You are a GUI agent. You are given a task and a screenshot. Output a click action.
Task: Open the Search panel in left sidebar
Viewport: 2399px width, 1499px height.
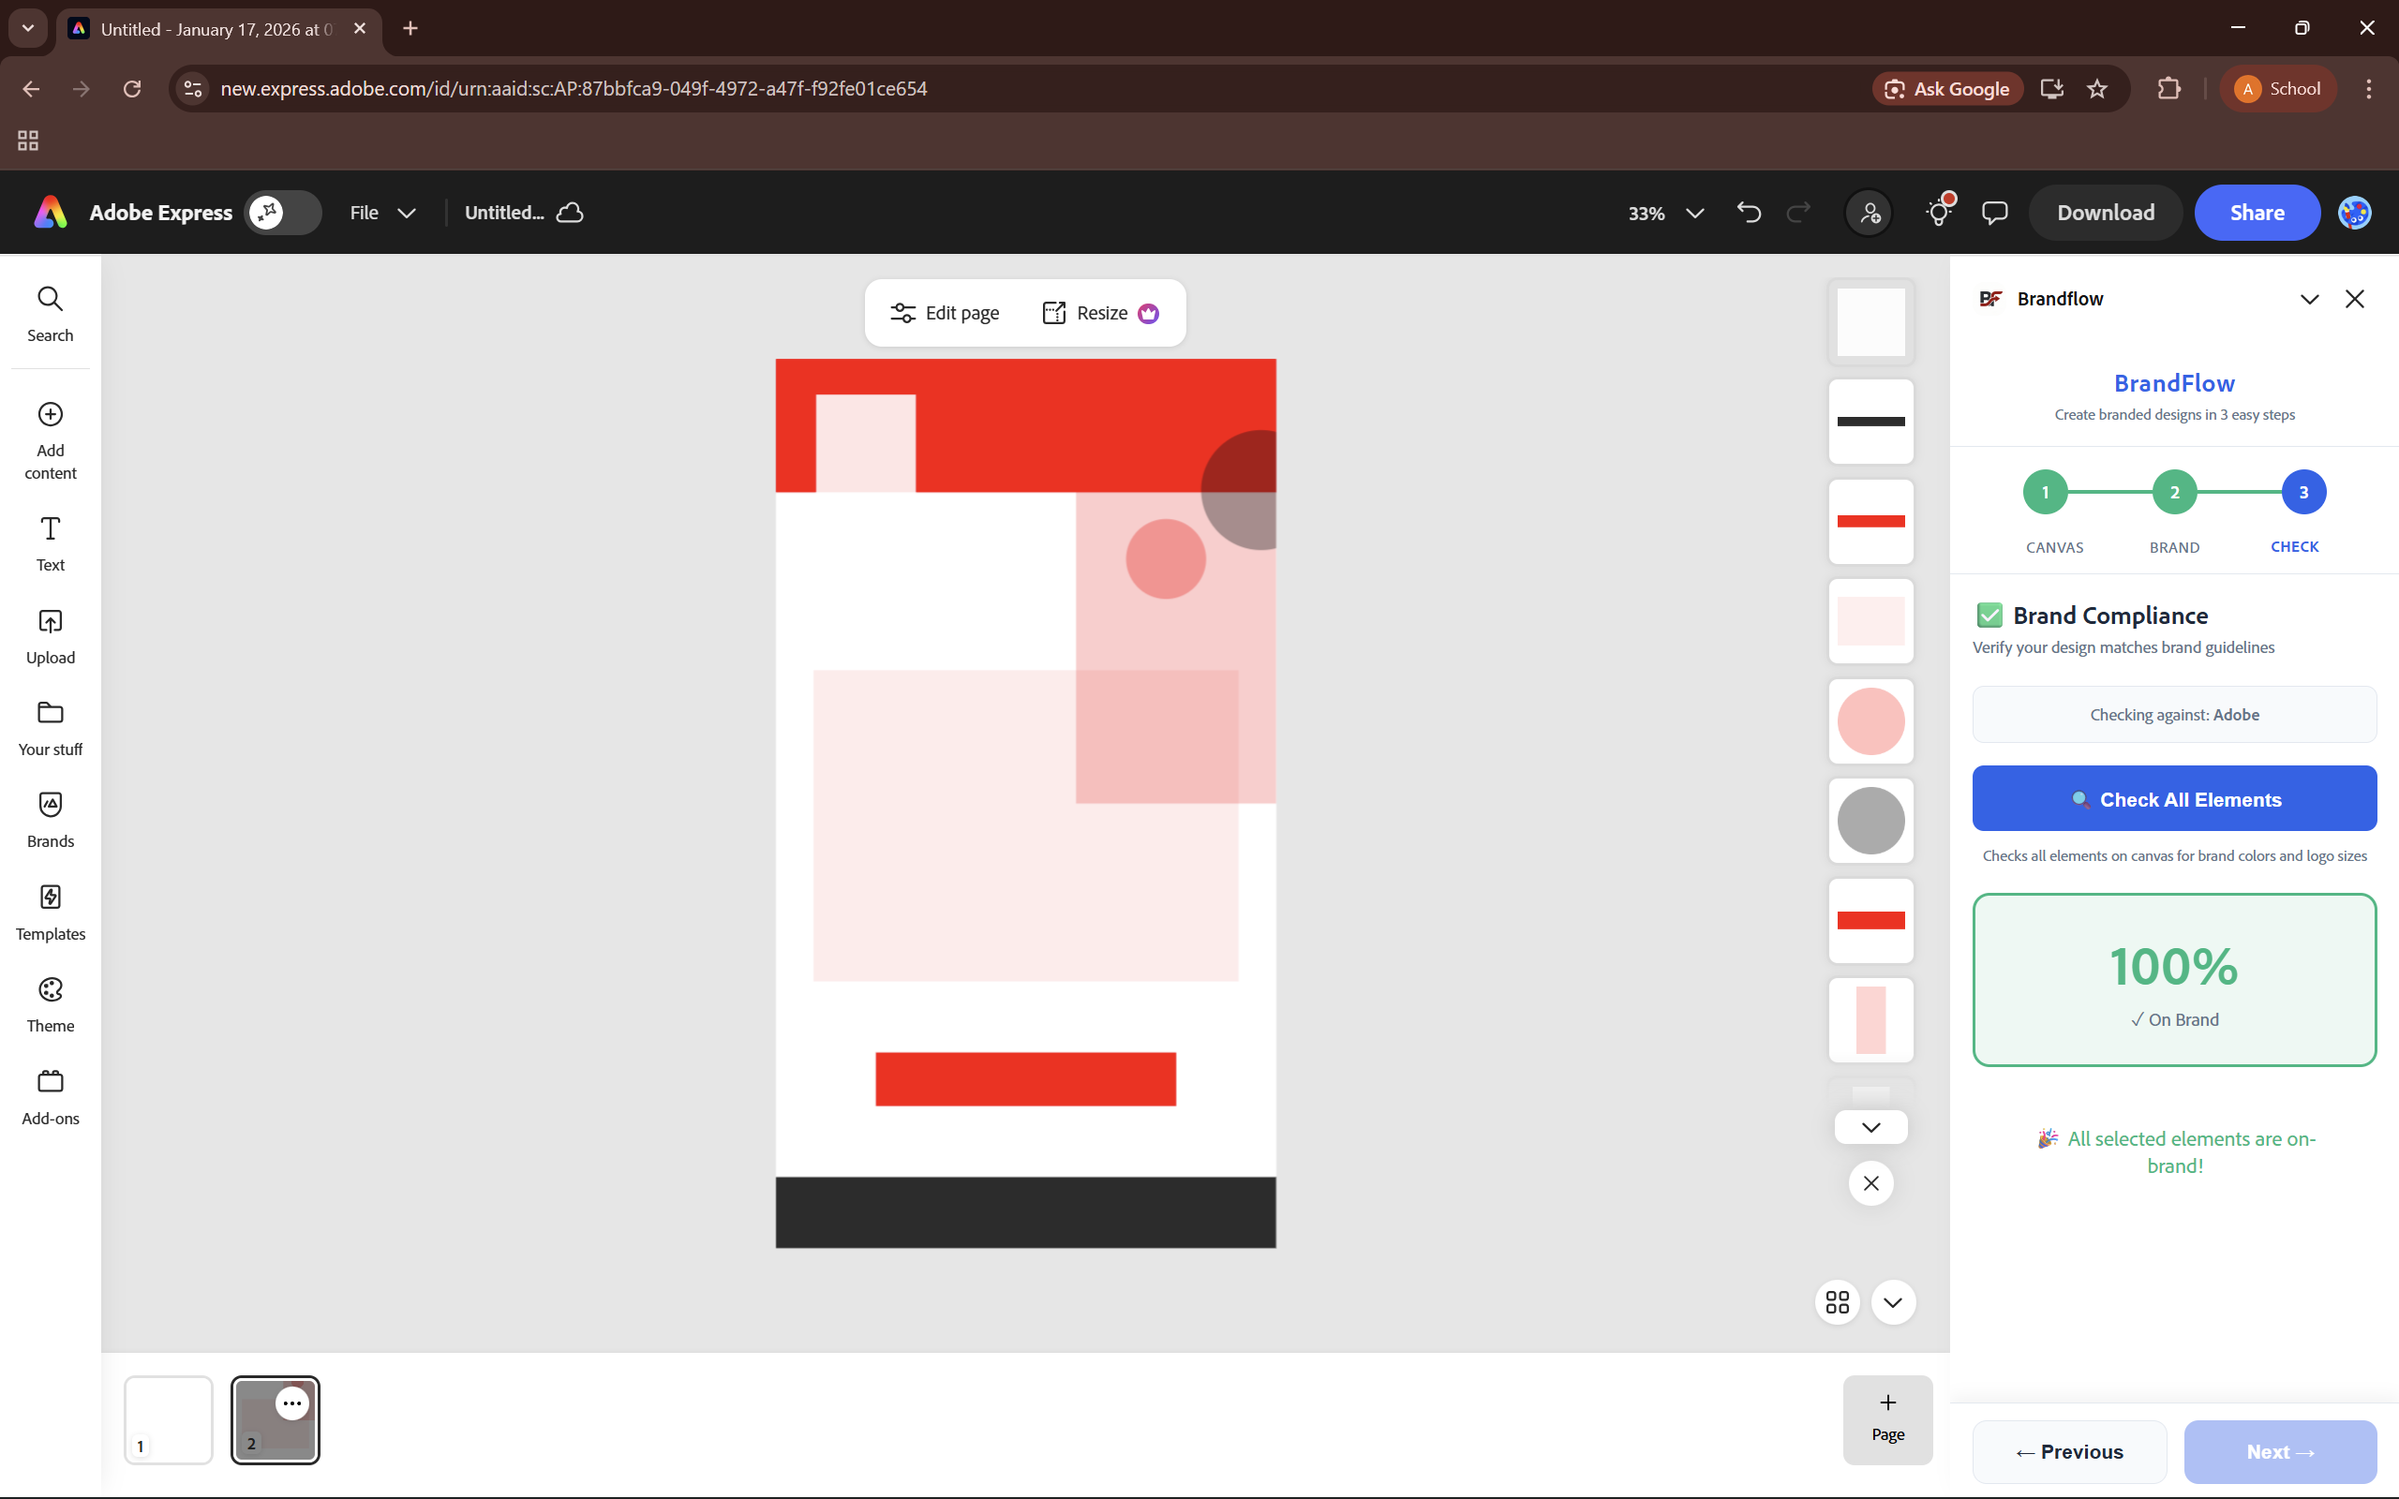coord(50,313)
